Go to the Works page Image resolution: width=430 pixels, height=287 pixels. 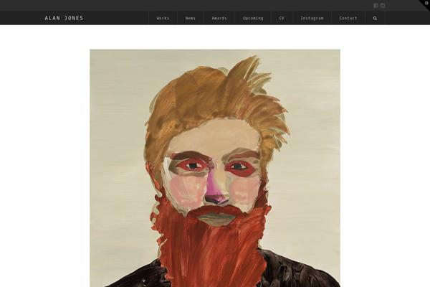pos(163,18)
